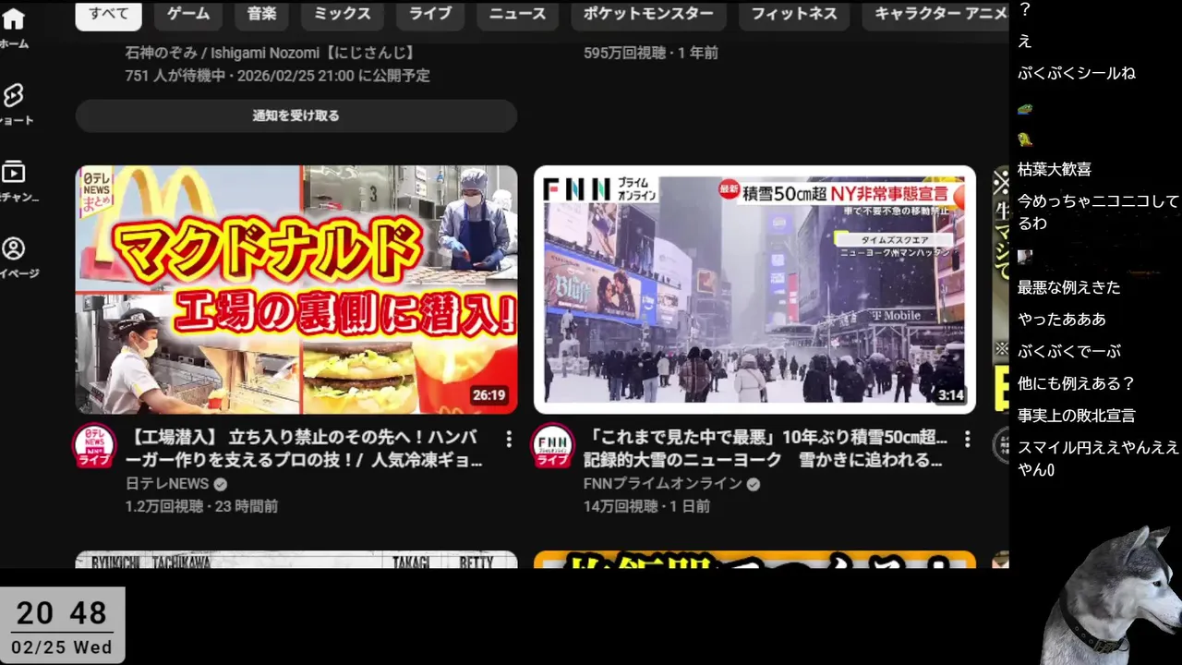This screenshot has width=1182, height=665.
Task: Click the chat message 今めっちゃニコニコしてるわ
Action: point(1098,212)
